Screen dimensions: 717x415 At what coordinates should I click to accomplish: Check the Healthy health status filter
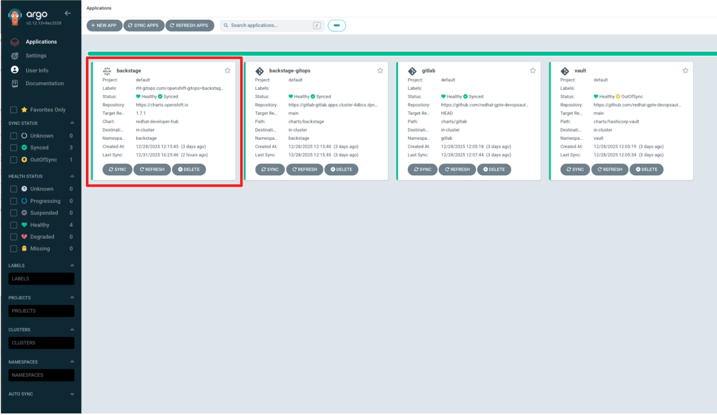coord(13,225)
